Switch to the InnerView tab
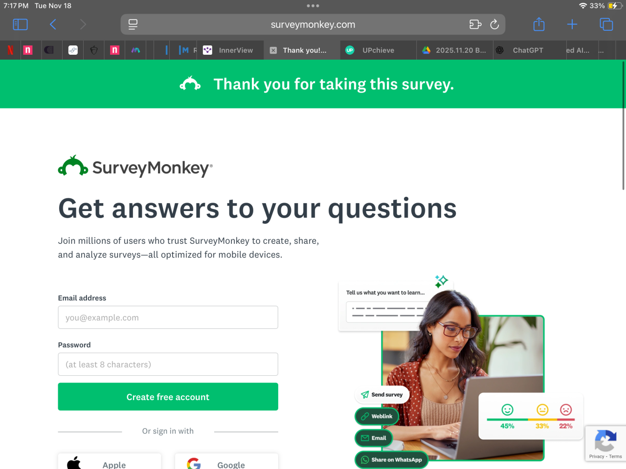The width and height of the screenshot is (626, 469). [230, 50]
